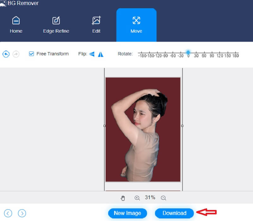Flip the image vertically
The height and width of the screenshot is (221, 253).
(x=100, y=54)
